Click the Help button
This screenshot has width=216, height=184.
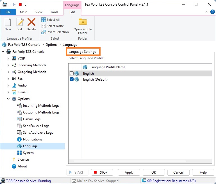(203, 172)
